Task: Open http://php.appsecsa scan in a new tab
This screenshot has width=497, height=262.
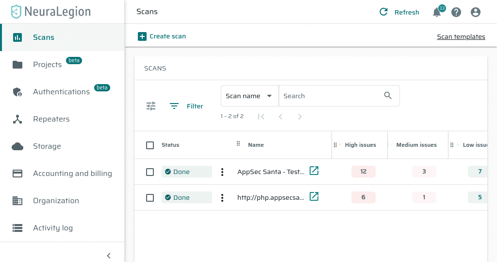Action: (314, 196)
